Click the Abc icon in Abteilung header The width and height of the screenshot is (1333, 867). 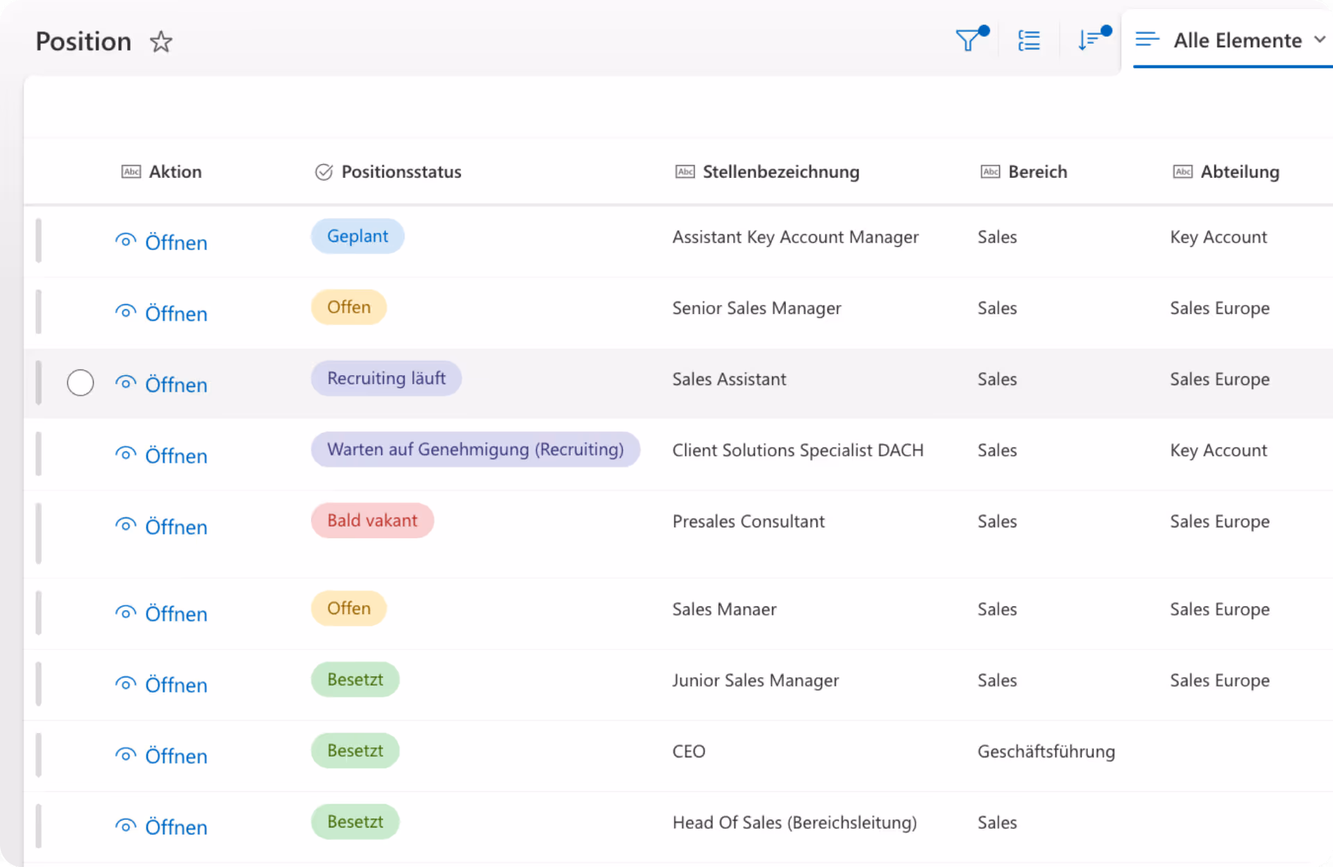click(x=1183, y=172)
